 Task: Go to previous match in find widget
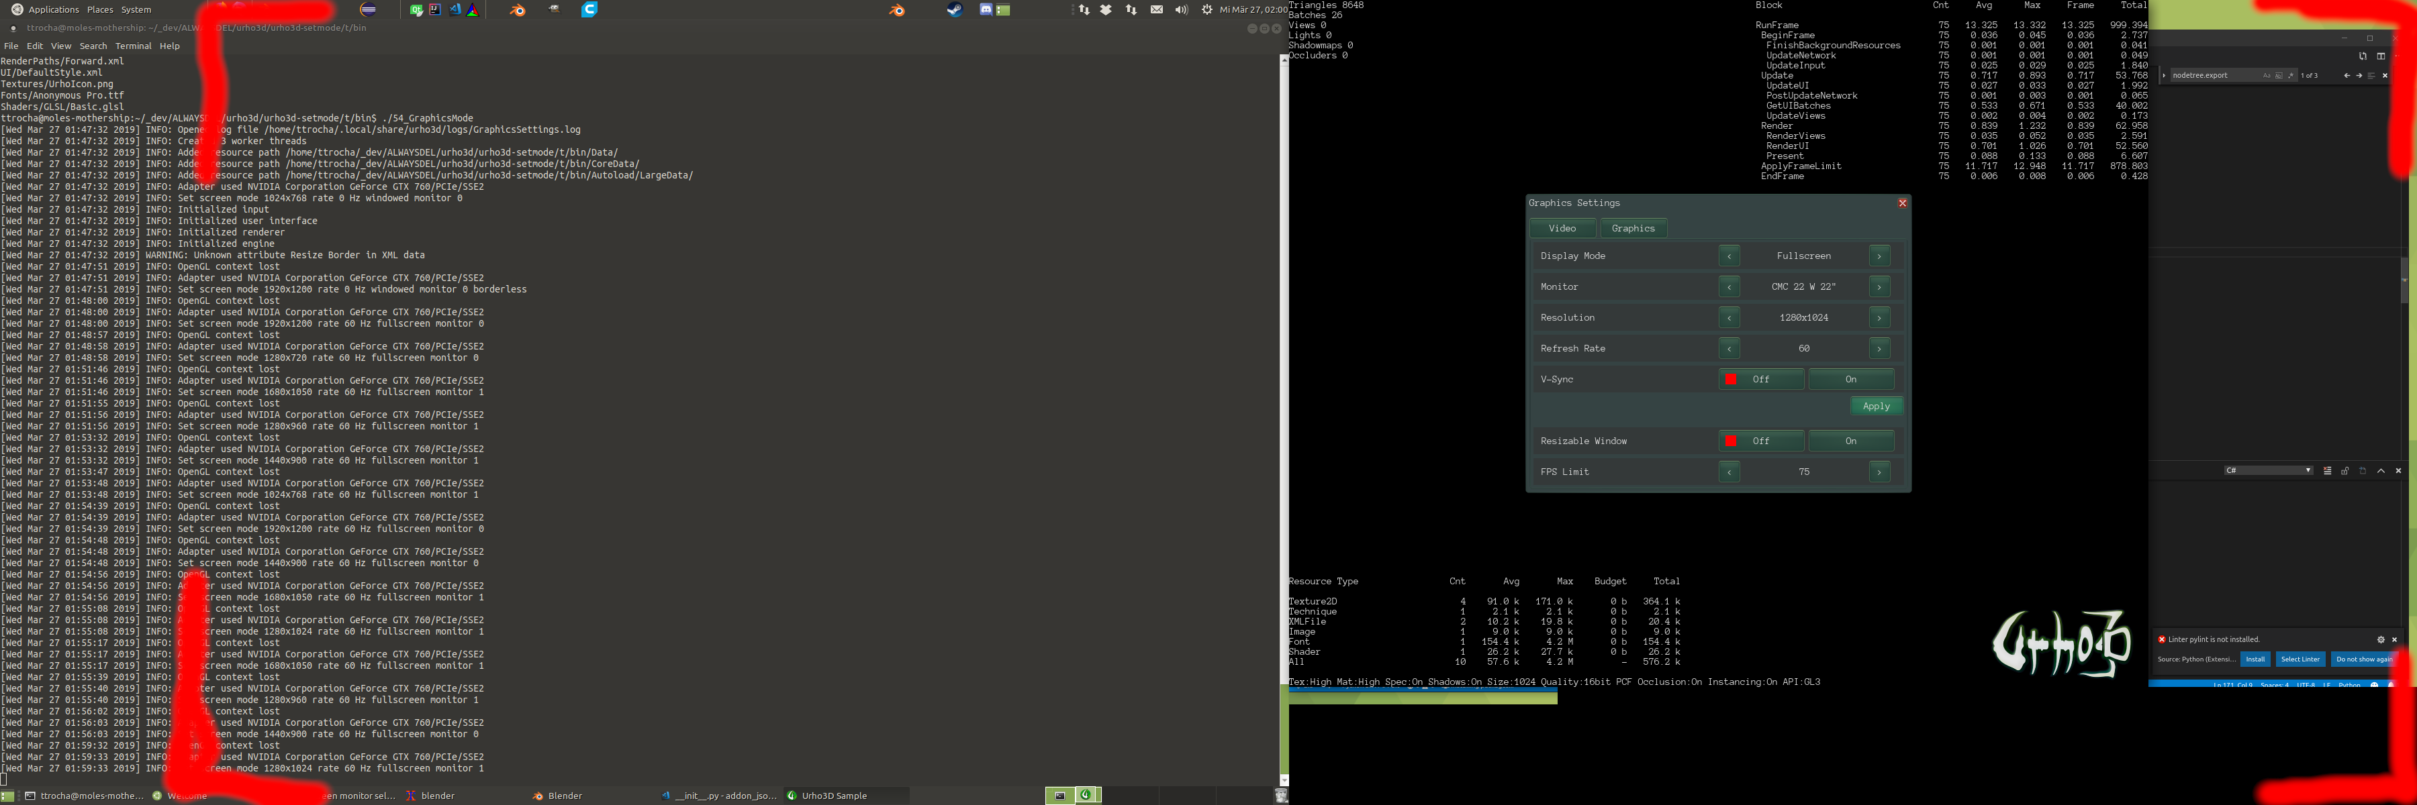[x=2347, y=76]
